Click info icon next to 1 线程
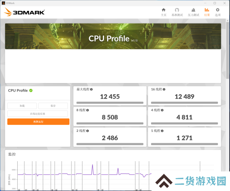The image size is (230, 191). [162, 131]
